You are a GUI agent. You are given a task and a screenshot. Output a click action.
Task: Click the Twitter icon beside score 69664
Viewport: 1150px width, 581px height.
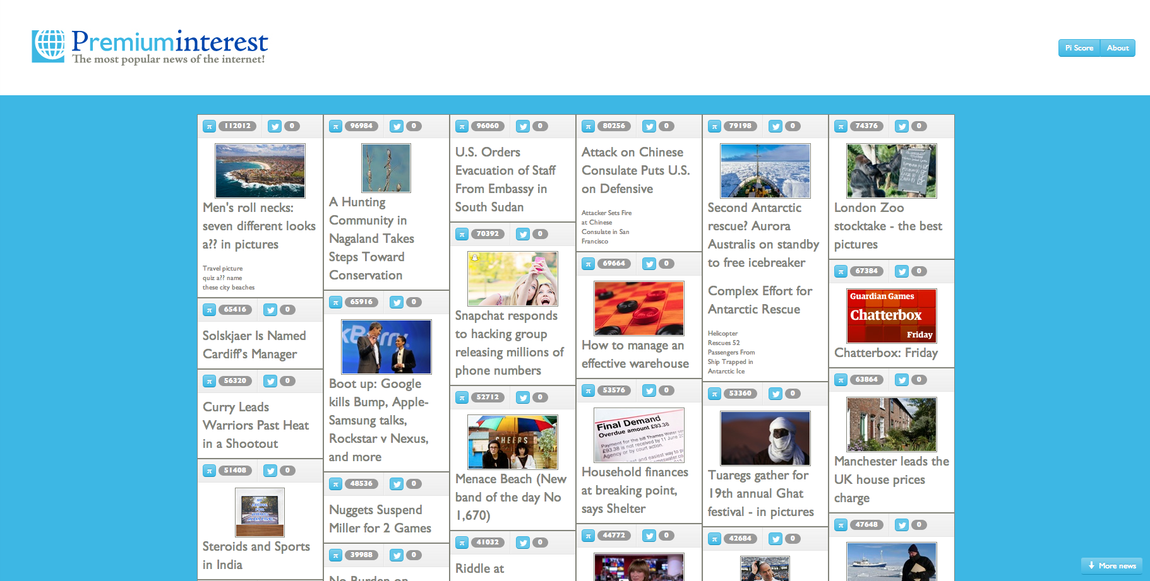pos(649,264)
